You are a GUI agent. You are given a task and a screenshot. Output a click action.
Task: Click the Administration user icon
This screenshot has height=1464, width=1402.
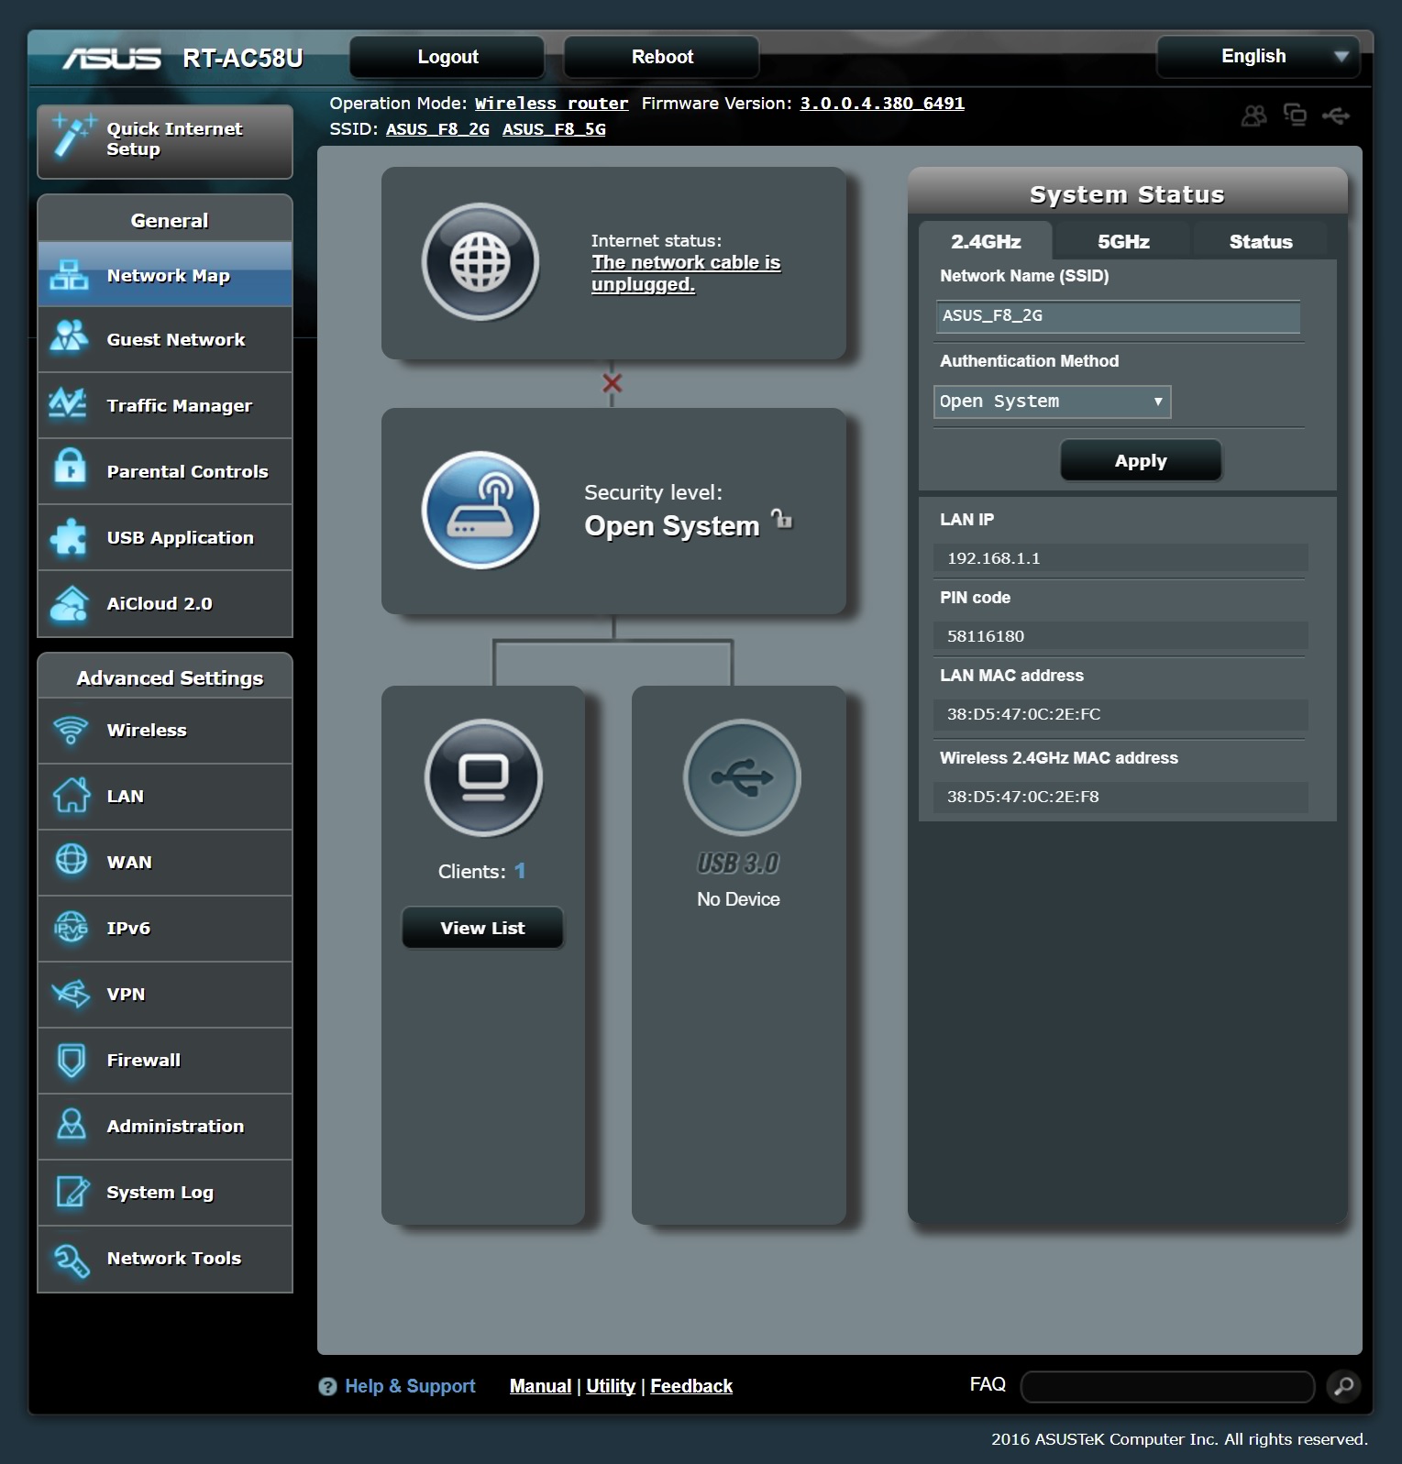tap(71, 1125)
